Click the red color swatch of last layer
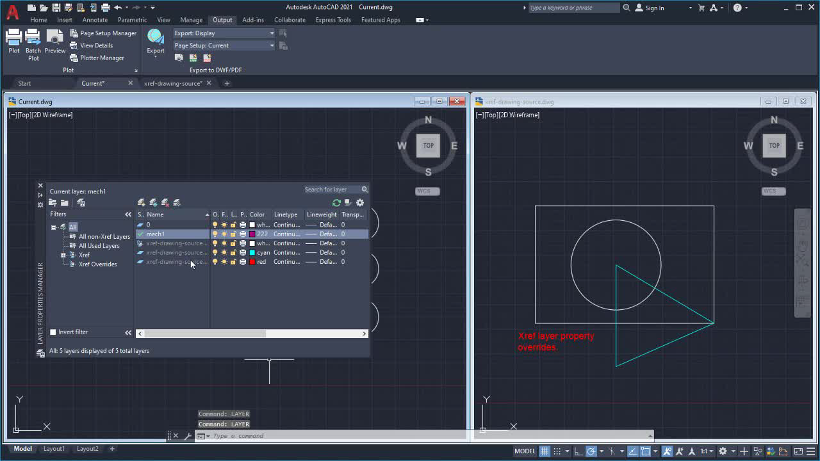Image resolution: width=820 pixels, height=461 pixels. (252, 262)
